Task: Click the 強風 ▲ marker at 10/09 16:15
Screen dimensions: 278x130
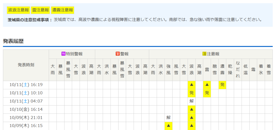Action: pyautogui.click(x=168, y=126)
